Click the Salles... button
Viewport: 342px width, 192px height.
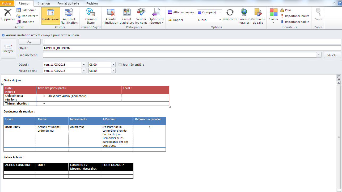[x=332, y=55]
